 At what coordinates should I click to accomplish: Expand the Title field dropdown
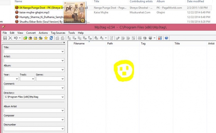pyautogui.click(x=62, y=51)
